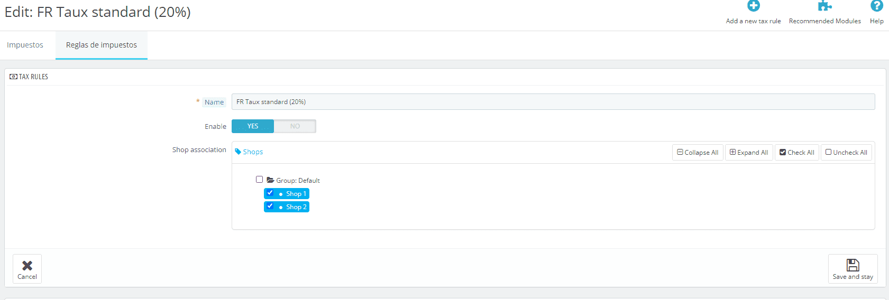Open Recommended Modules puzzle icon

click(824, 6)
